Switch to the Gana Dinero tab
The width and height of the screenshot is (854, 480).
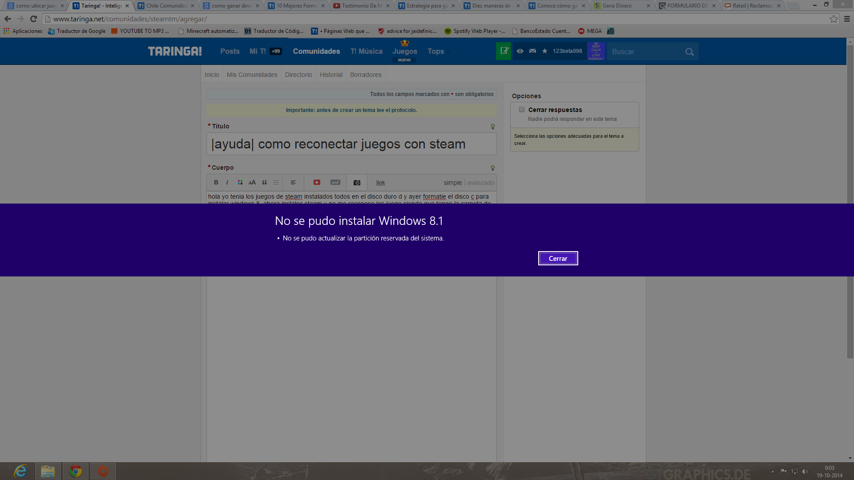622,6
